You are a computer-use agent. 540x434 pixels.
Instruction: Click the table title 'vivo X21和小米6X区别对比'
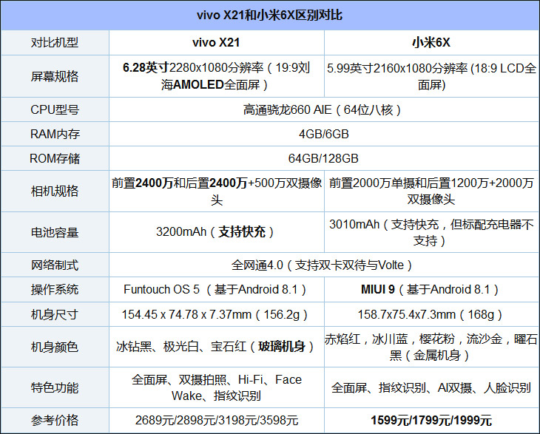coord(270,15)
